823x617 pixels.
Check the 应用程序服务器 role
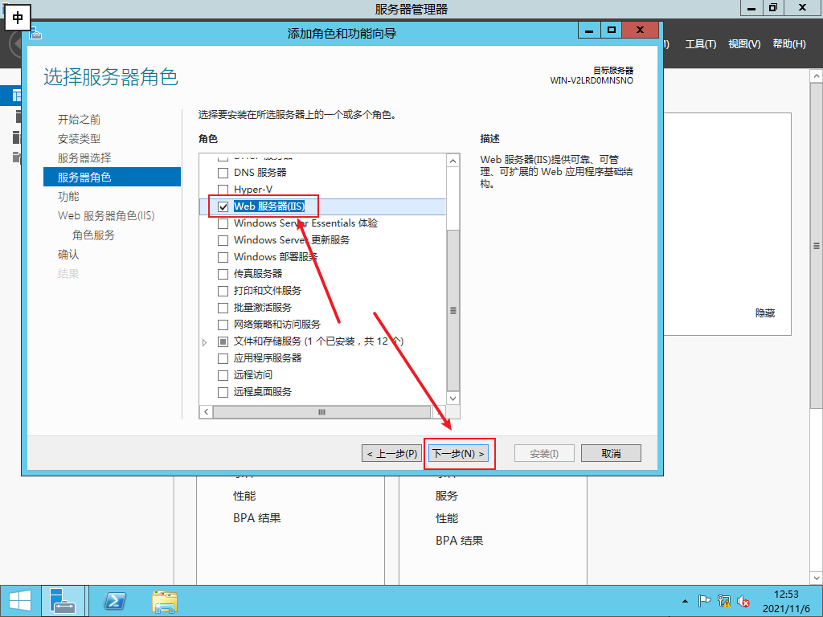point(223,358)
